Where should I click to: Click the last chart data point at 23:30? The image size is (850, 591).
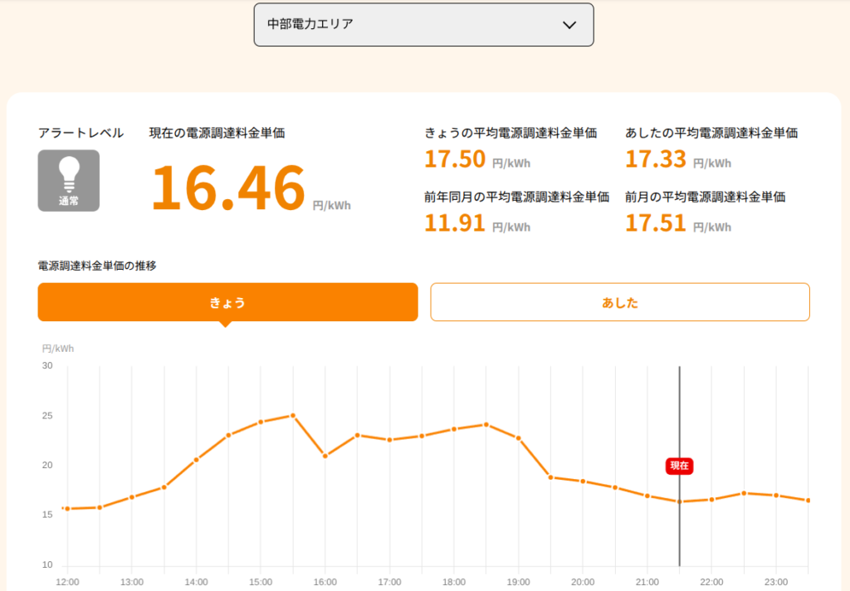[808, 501]
